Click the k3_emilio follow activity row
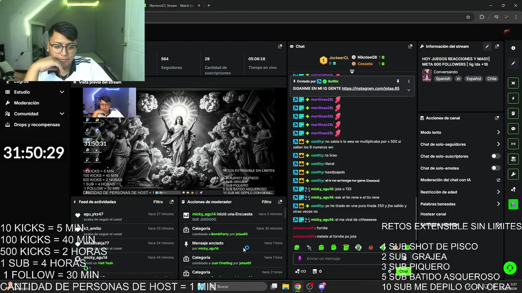This screenshot has height=293, width=522. 126,231
